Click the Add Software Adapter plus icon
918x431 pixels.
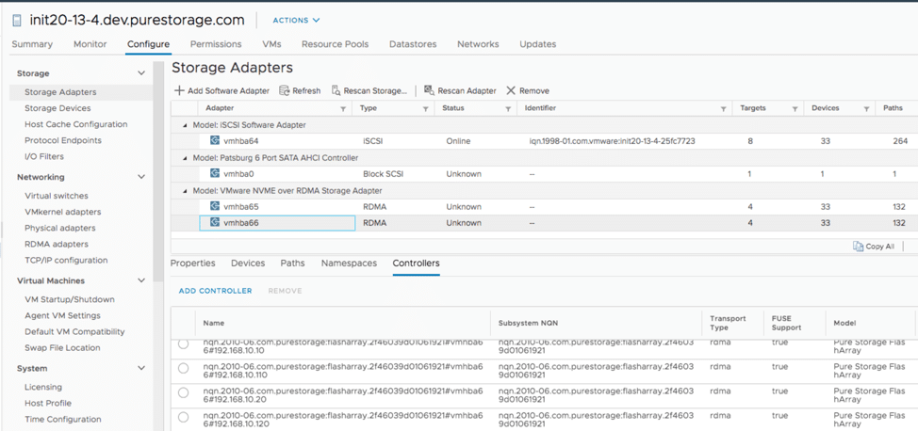180,90
